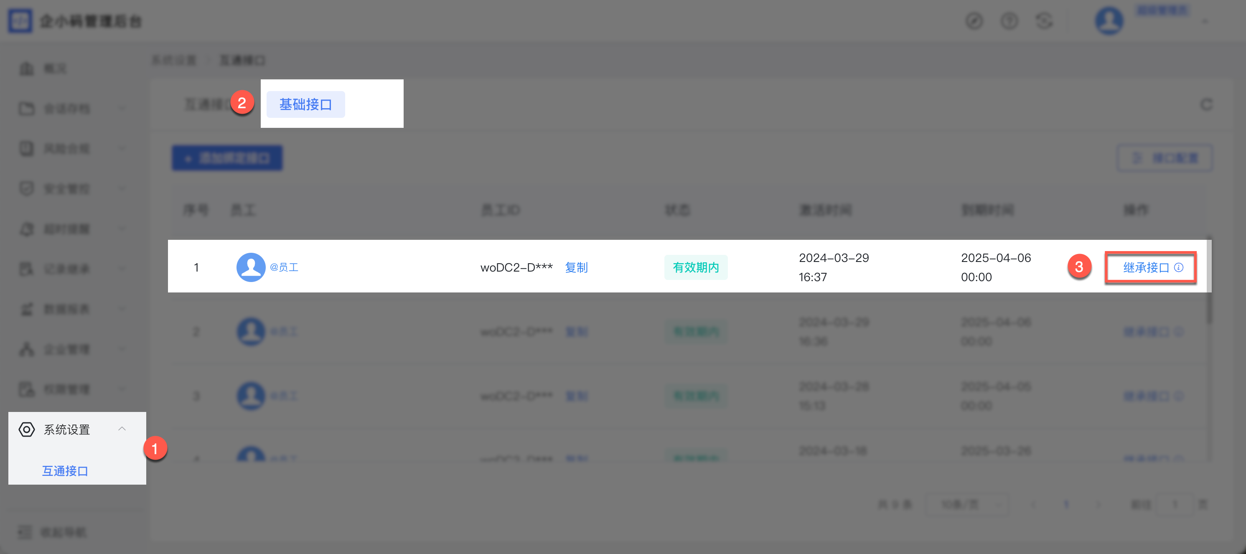Image resolution: width=1246 pixels, height=554 pixels.
Task: Click the sync arrows icon in header
Action: (x=1044, y=21)
